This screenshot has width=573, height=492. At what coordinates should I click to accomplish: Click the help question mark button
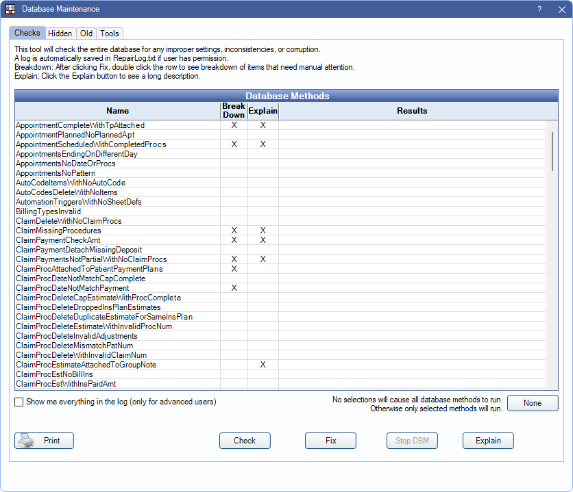point(539,9)
